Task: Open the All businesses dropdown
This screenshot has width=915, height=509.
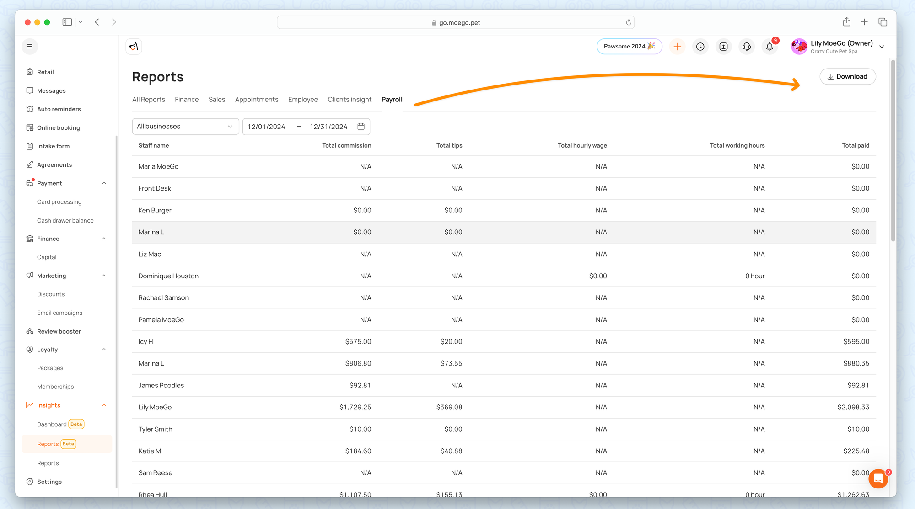Action: (185, 127)
